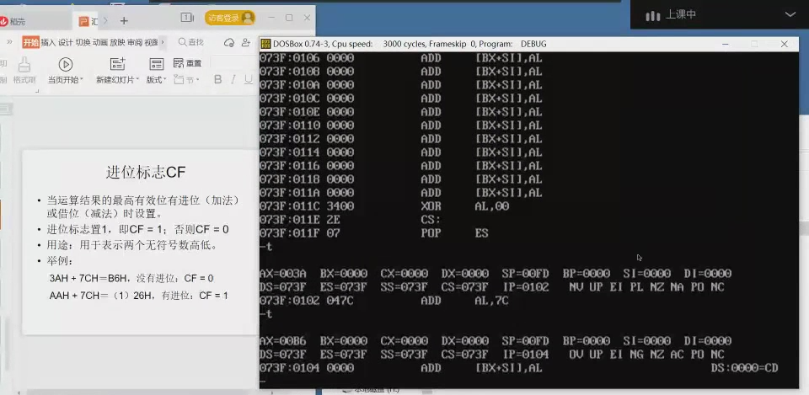The height and width of the screenshot is (395, 809).
Task: Click the DOSBox window title text
Action: point(410,45)
